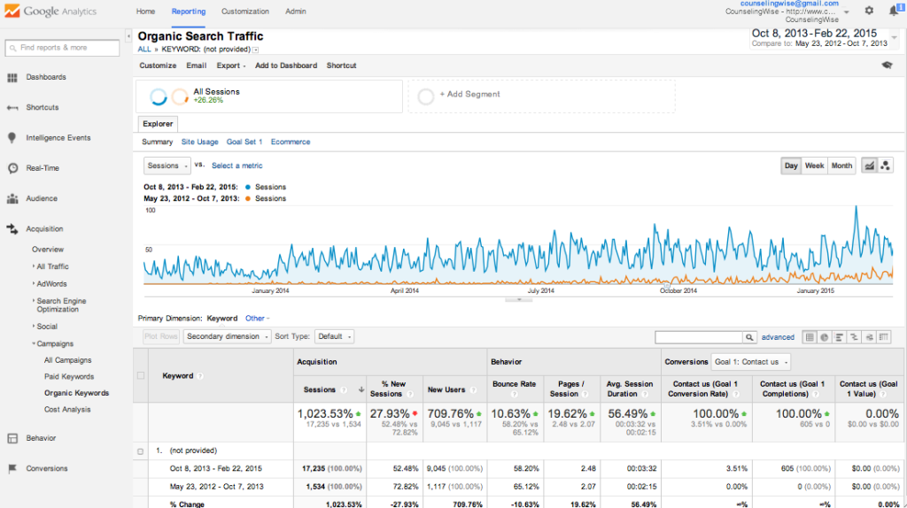
Task: Switch to the Site Usage tab
Action: (199, 142)
